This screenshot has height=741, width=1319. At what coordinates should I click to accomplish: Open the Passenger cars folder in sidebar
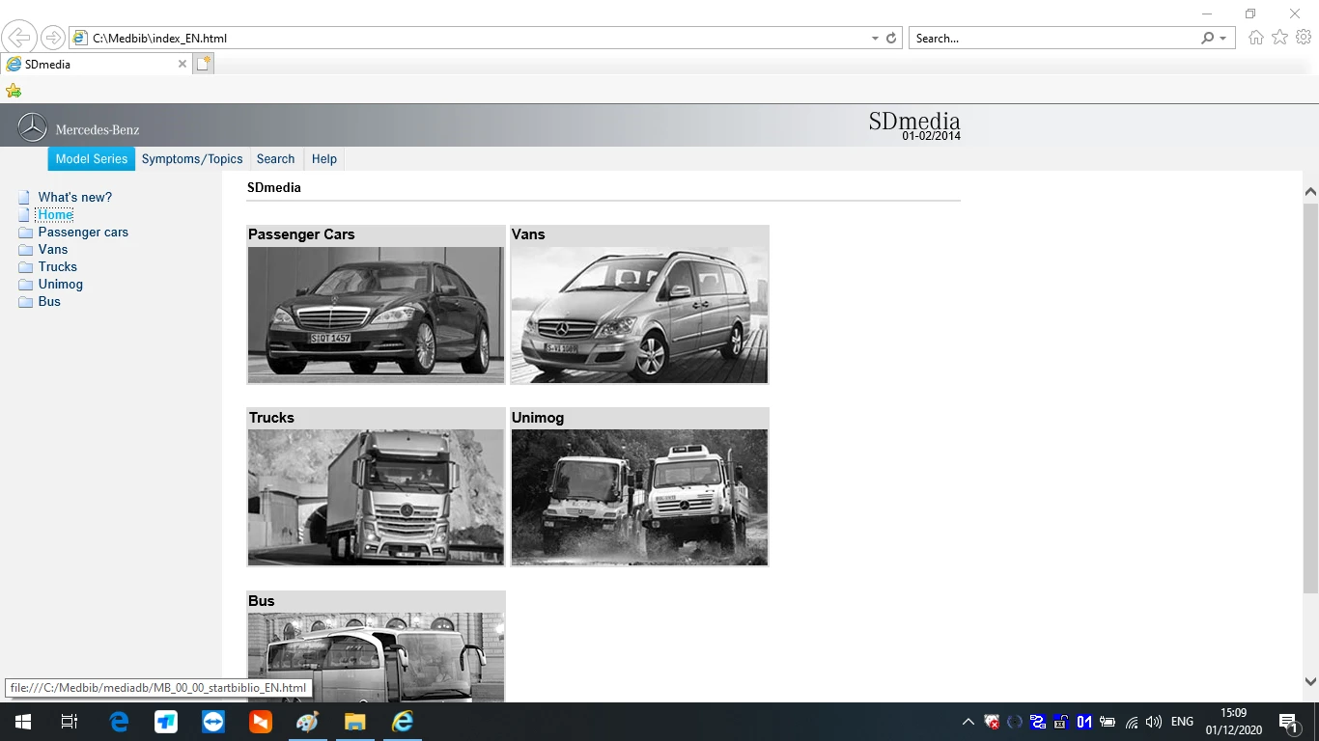(x=83, y=232)
